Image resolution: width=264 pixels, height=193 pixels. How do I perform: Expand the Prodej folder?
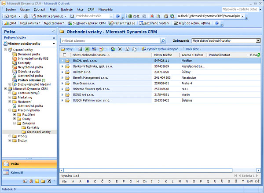[10, 136]
